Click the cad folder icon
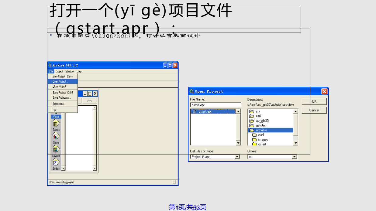376x211 pixels. pos(254,135)
